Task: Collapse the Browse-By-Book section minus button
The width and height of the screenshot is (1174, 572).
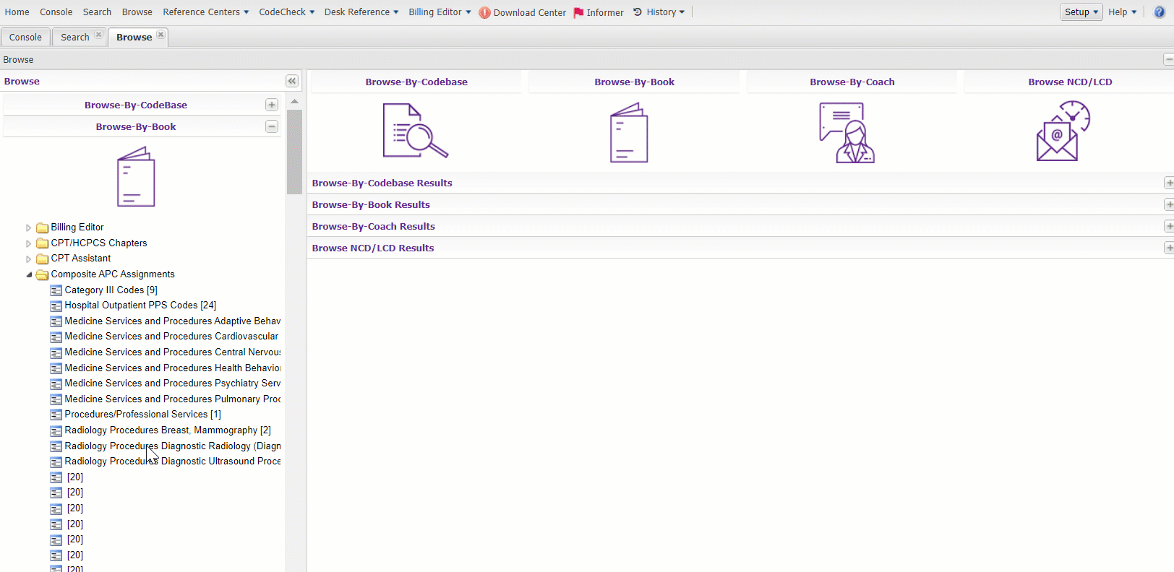Action: click(x=272, y=126)
